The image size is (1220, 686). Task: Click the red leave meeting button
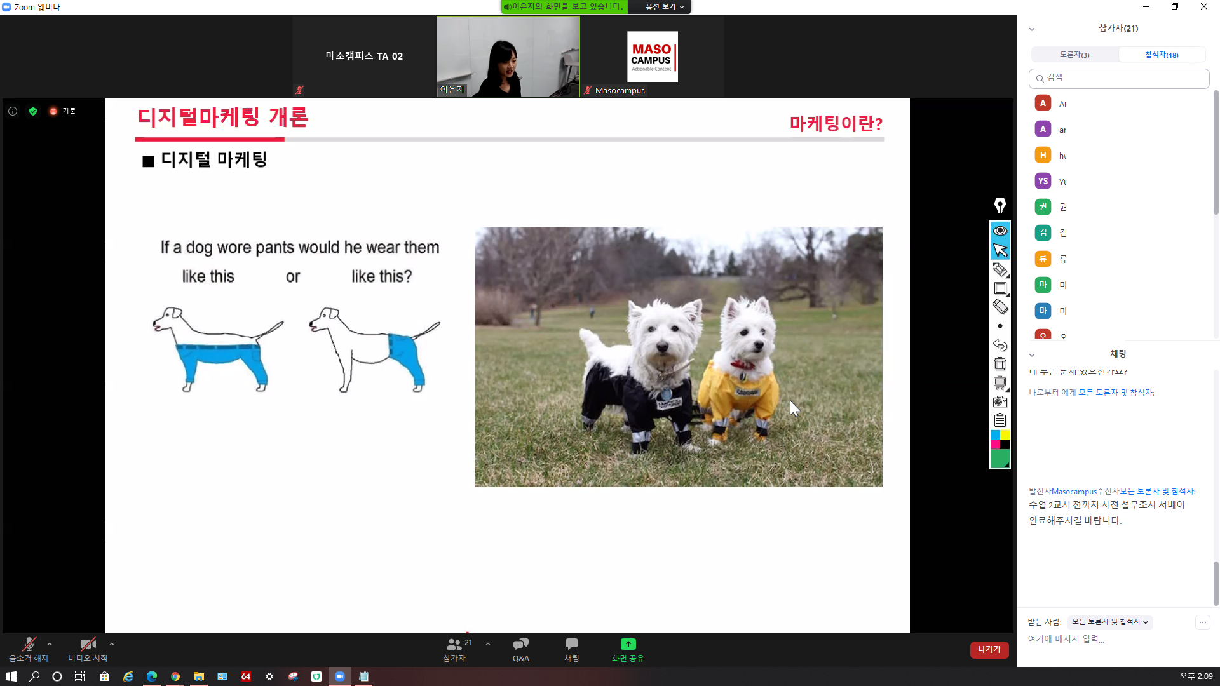coord(989,649)
